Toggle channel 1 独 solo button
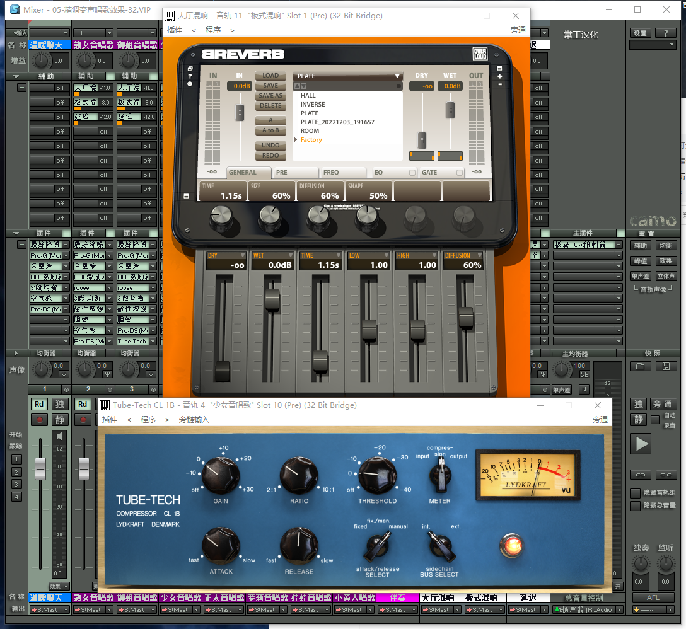The height and width of the screenshot is (629, 686). [x=59, y=404]
